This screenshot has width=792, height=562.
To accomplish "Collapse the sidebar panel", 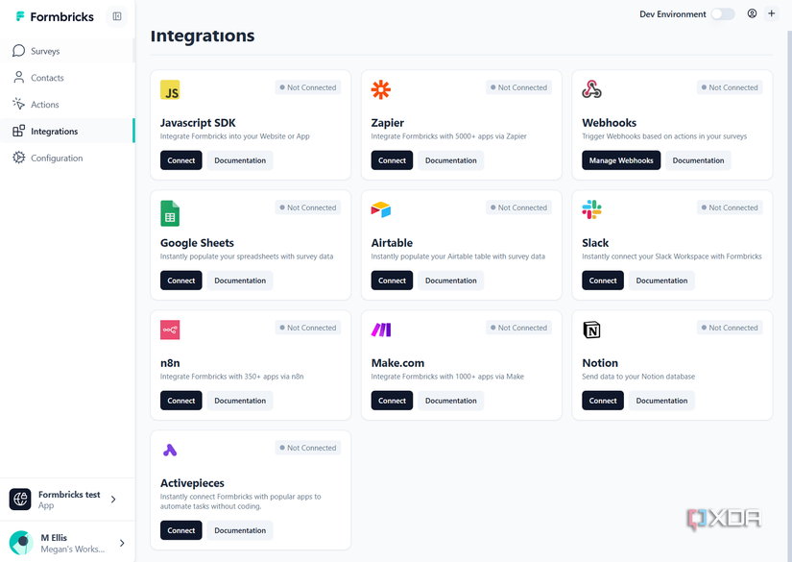I will click(116, 16).
